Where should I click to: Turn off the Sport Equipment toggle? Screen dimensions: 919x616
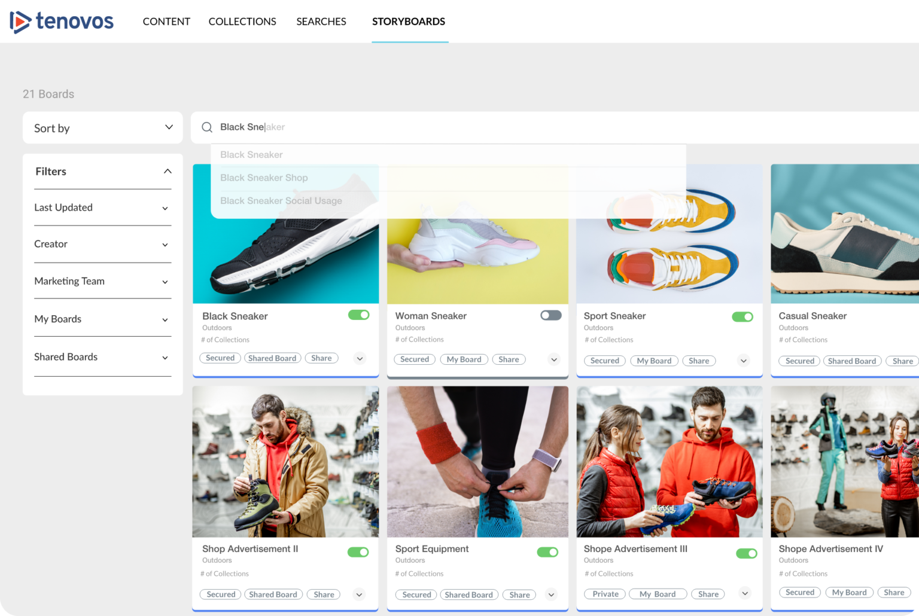tap(547, 552)
